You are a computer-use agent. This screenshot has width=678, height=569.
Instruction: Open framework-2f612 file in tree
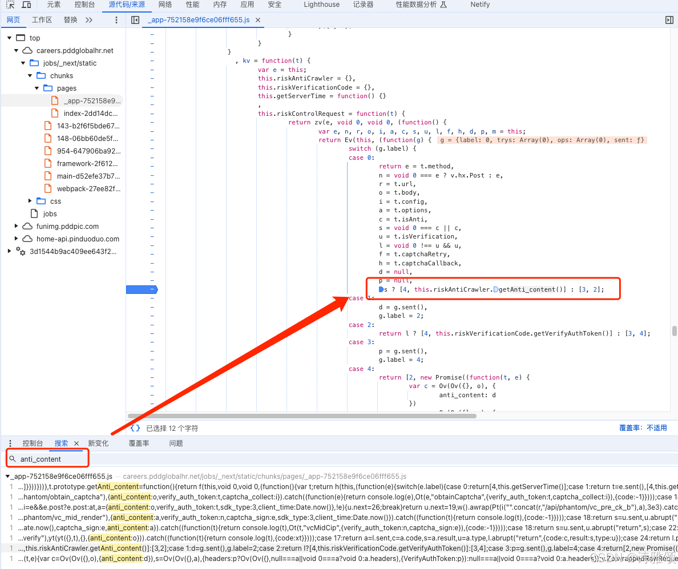click(87, 163)
